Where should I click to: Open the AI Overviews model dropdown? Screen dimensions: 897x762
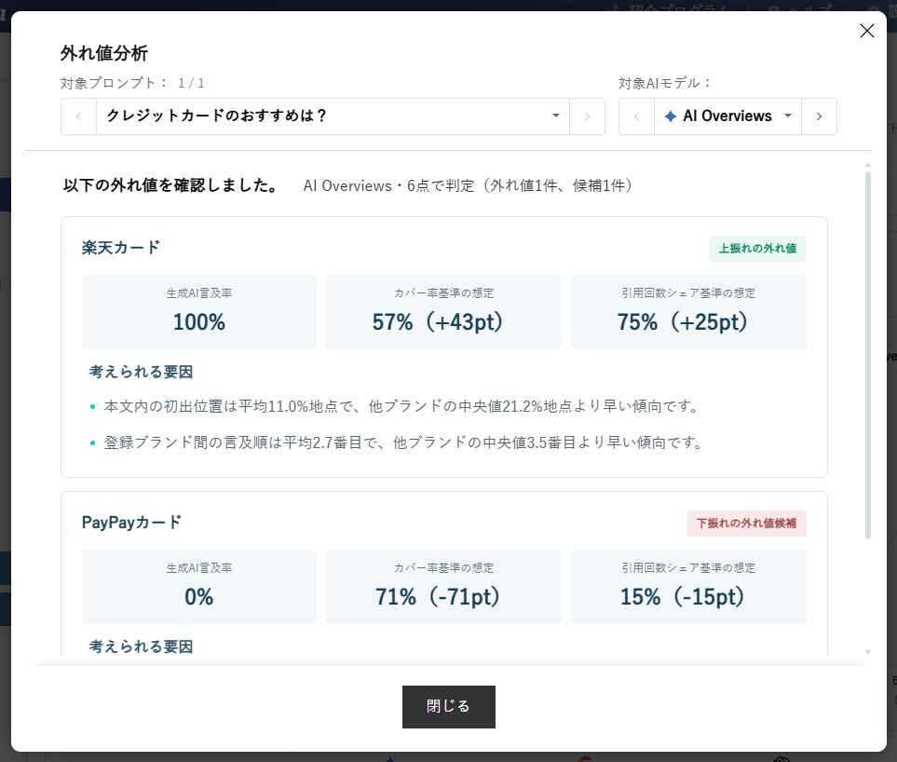tap(727, 116)
